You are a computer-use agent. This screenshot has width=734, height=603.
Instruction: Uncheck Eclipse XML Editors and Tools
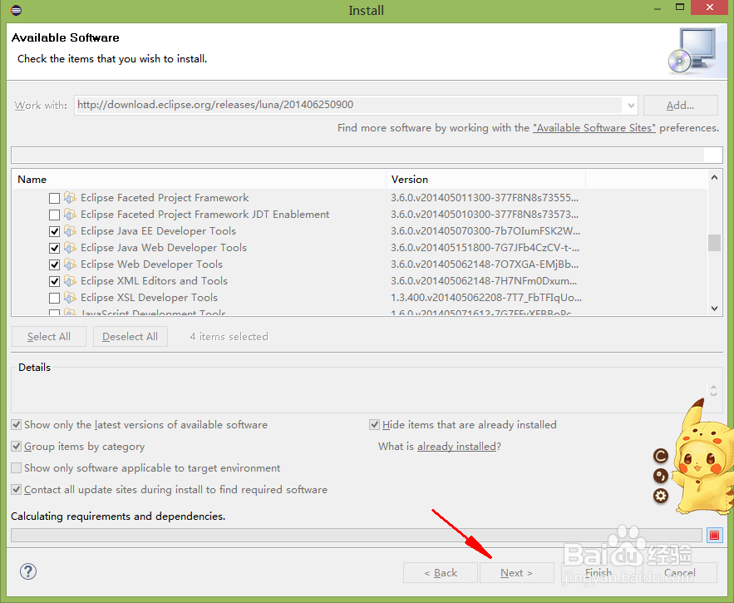click(54, 281)
